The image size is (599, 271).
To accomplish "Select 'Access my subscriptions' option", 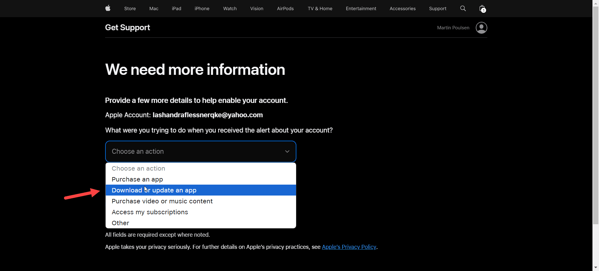I will (201, 212).
